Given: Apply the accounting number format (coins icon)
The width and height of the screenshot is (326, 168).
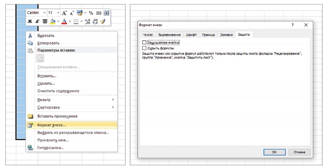Looking at the screenshot, I should pyautogui.click(x=80, y=13).
